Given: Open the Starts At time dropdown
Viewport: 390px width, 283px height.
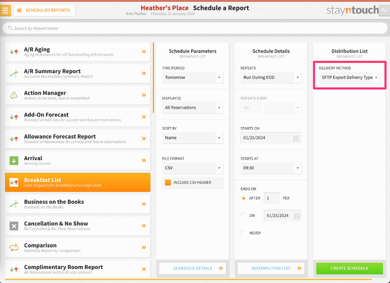Looking at the screenshot, I should point(271,168).
